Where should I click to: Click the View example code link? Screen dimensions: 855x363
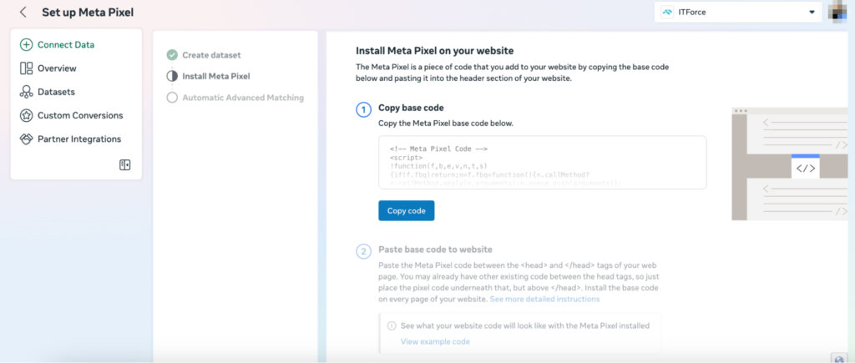click(435, 341)
